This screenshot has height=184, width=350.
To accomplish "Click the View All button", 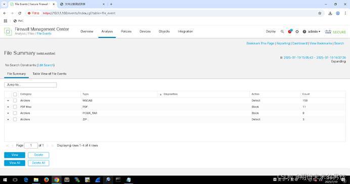I will tap(15, 163).
